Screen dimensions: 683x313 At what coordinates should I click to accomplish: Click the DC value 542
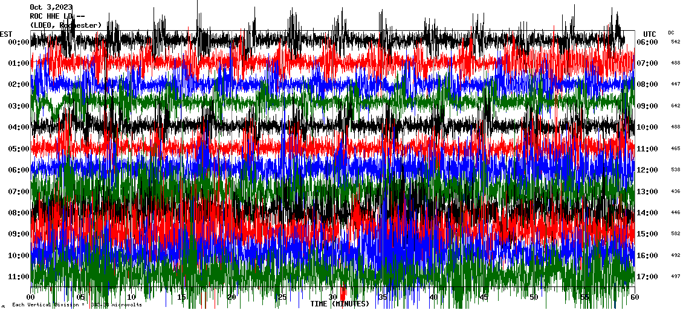click(x=675, y=42)
